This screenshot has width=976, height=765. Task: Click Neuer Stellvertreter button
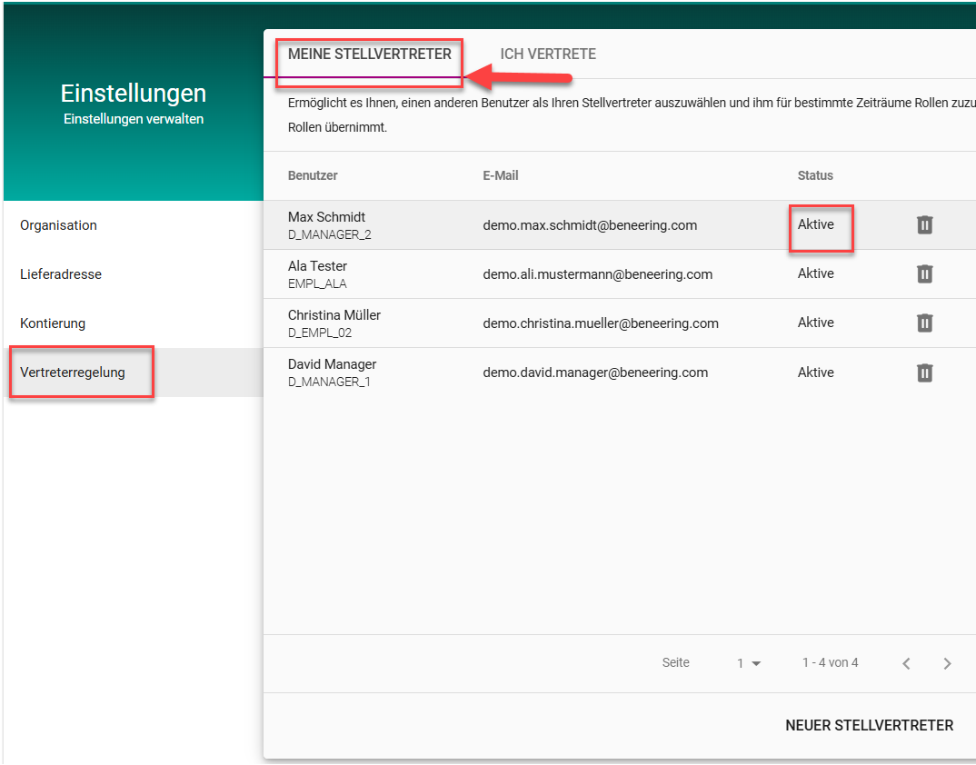pos(869,725)
